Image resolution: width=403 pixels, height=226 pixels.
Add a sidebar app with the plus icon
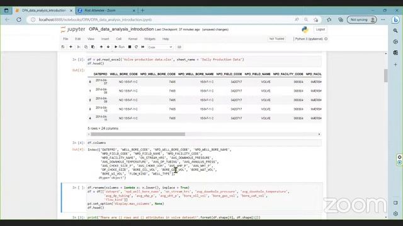[x=395, y=64]
